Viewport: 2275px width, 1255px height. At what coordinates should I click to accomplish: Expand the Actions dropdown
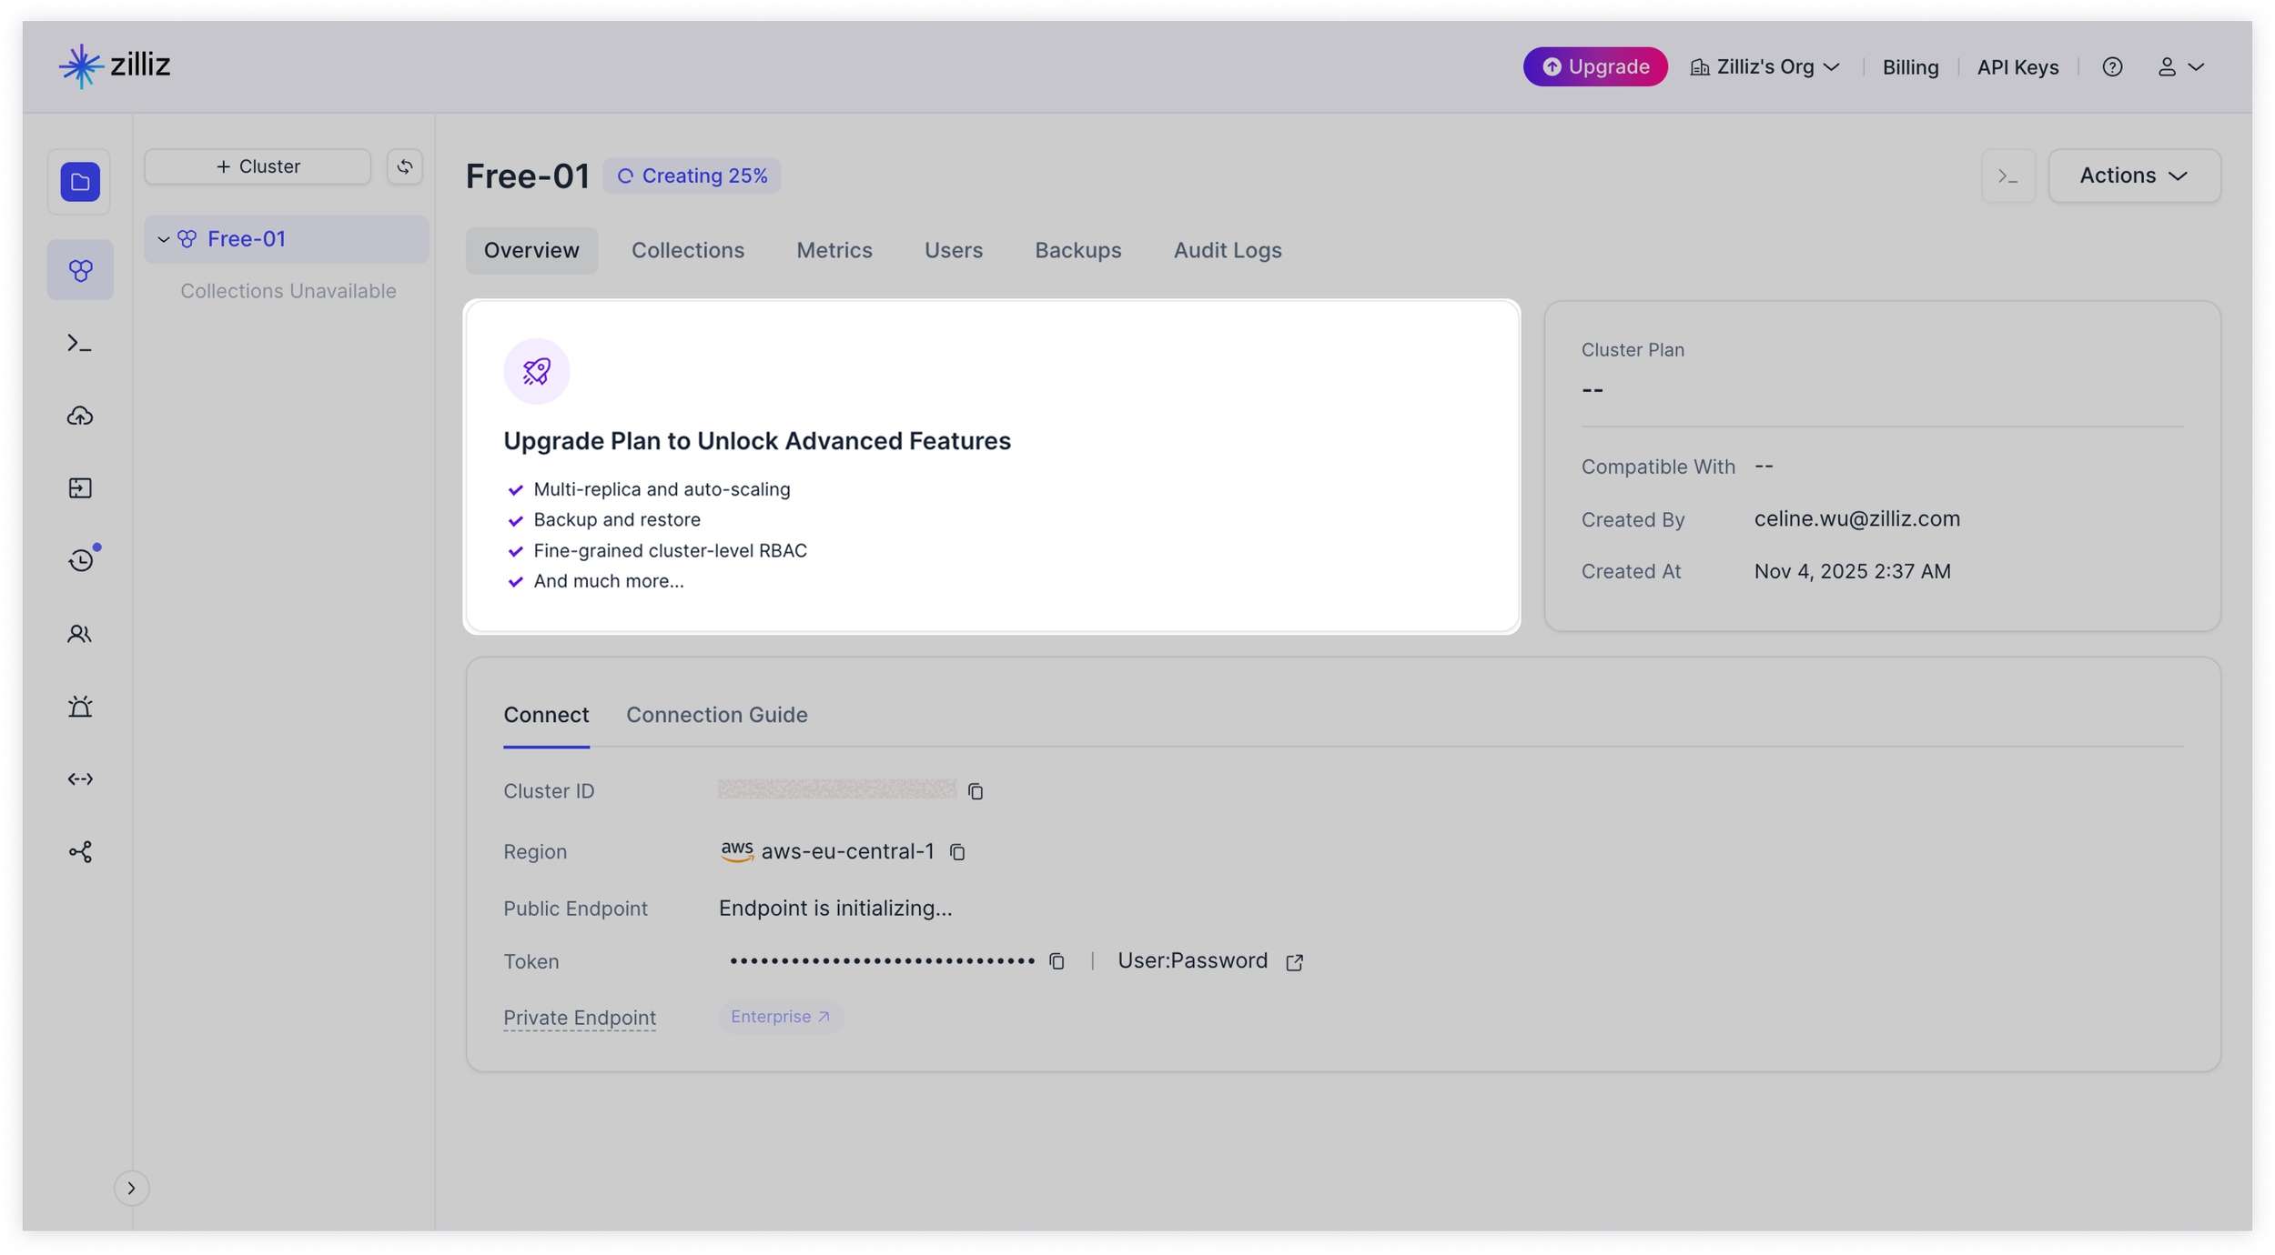[2133, 176]
